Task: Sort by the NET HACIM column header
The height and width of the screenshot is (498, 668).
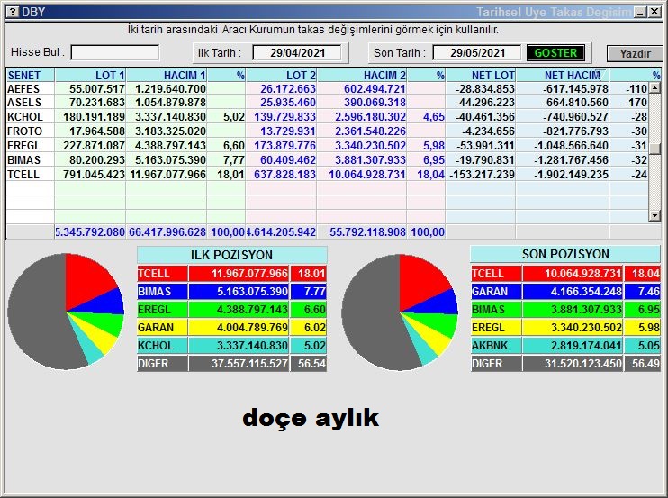Action: pyautogui.click(x=563, y=76)
